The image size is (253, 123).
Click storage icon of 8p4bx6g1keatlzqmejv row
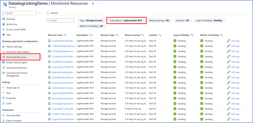click(x=49, y=72)
